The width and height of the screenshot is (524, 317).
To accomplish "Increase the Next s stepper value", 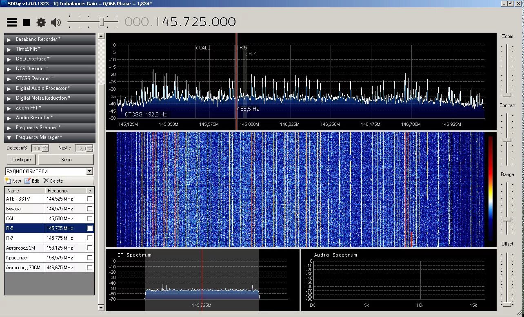I will pyautogui.click(x=90, y=147).
